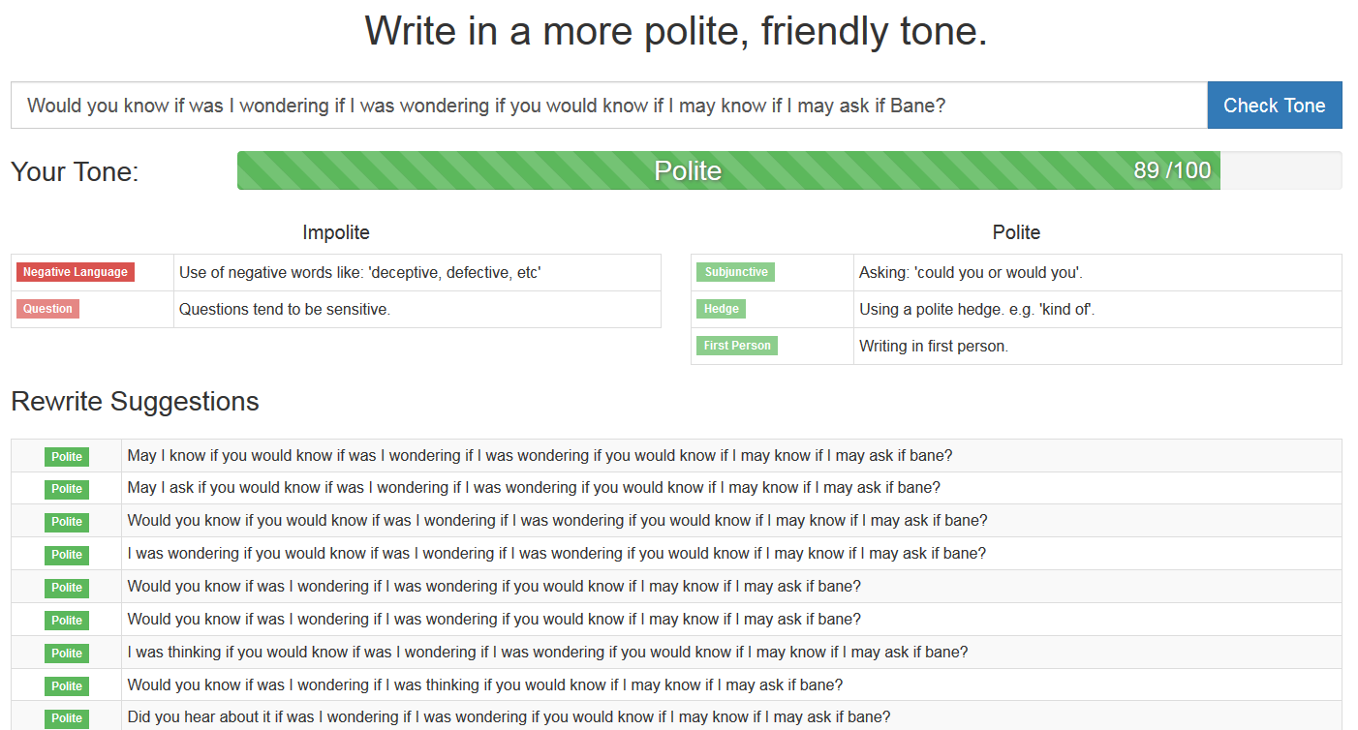This screenshot has height=730, width=1358.
Task: Click the Rewrite Suggestions heading
Action: [x=135, y=401]
